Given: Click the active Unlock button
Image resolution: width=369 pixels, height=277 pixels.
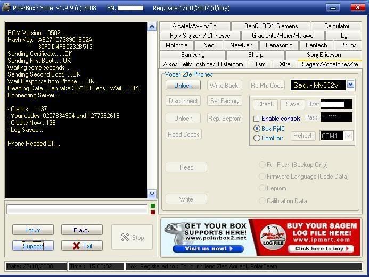Looking at the screenshot, I should [x=183, y=85].
